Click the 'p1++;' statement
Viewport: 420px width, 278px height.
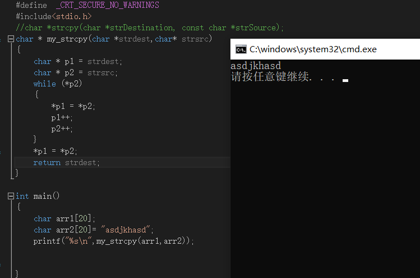click(62, 117)
